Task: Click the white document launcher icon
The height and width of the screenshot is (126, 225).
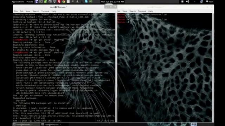Action: pyautogui.click(x=68, y=1)
